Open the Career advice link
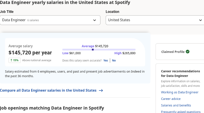 pyautogui.click(x=171, y=99)
